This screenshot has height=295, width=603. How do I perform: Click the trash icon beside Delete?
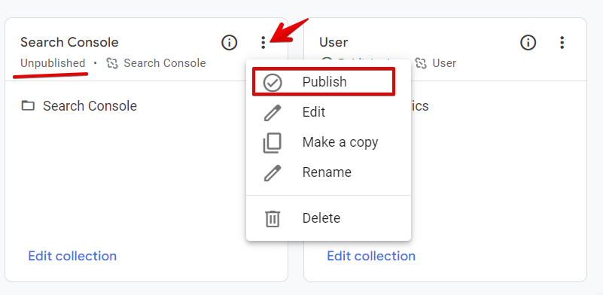[273, 218]
